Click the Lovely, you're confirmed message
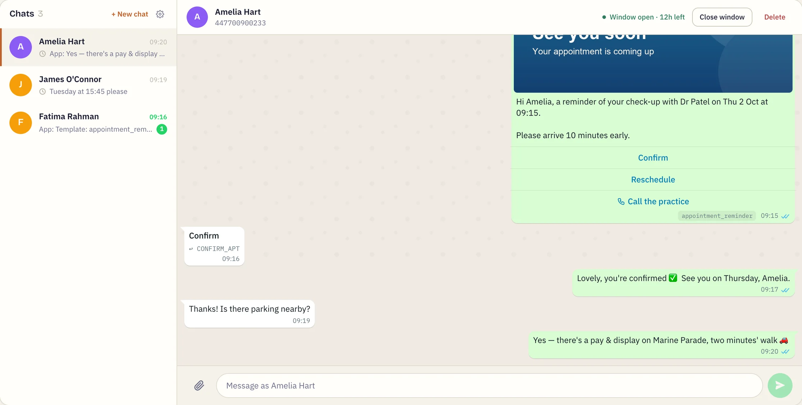The image size is (802, 405). pyautogui.click(x=683, y=283)
